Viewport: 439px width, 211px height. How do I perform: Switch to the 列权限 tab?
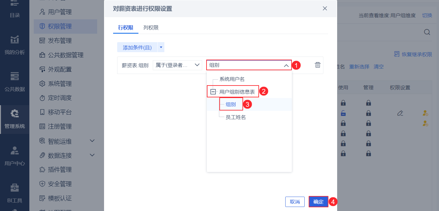point(151,28)
